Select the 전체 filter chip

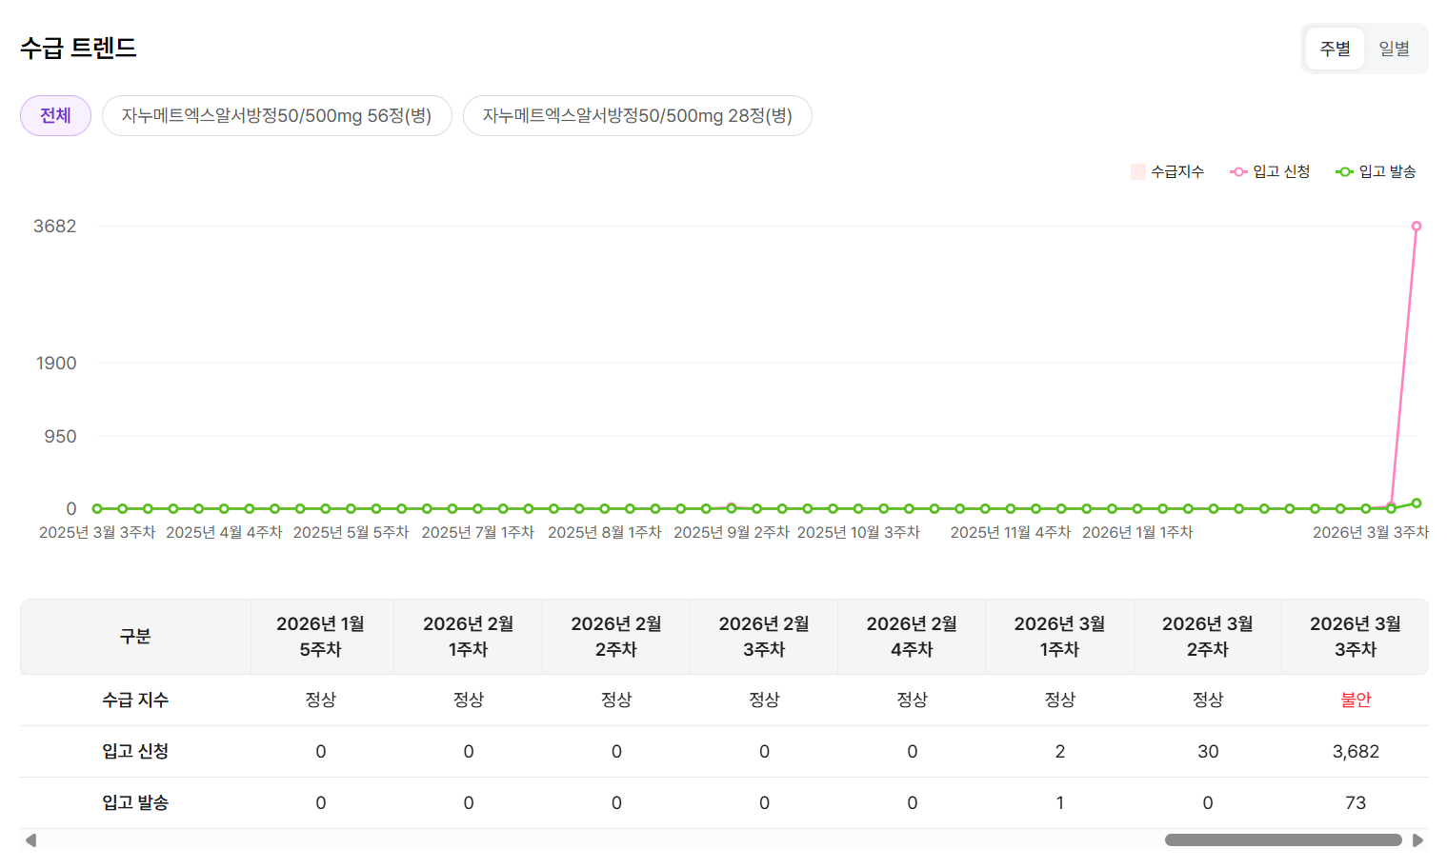click(x=55, y=116)
